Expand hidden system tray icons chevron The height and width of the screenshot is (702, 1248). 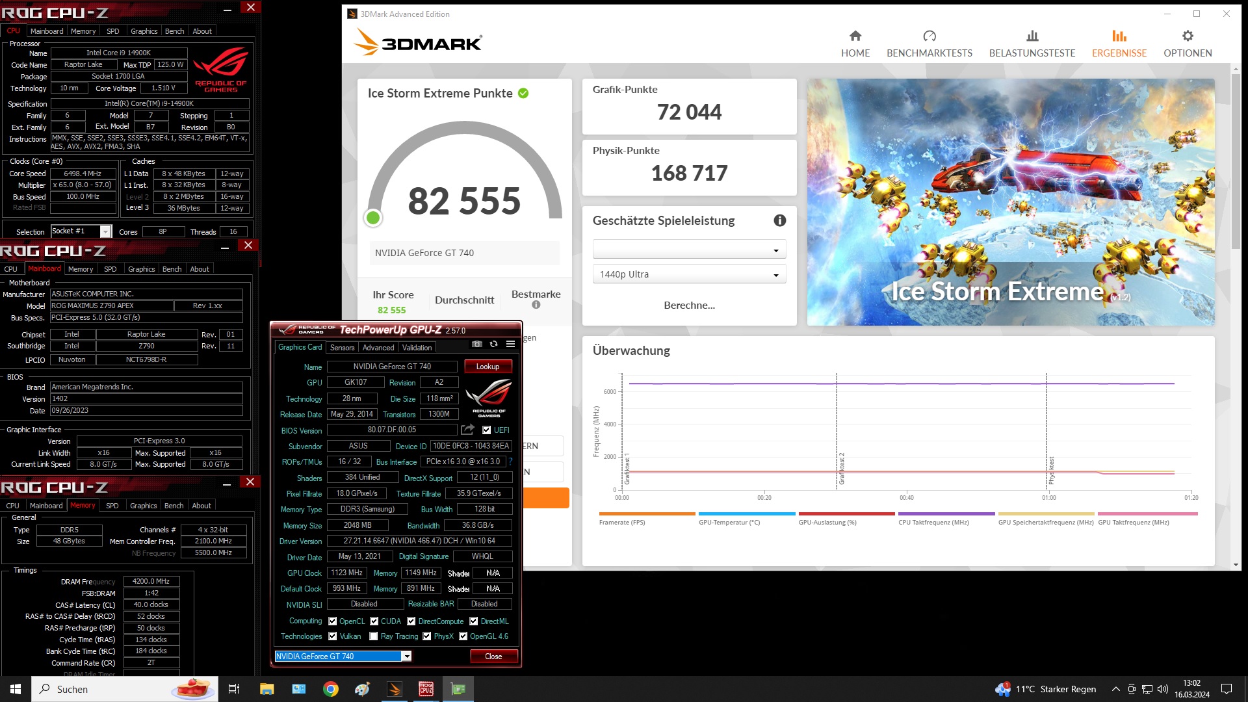pyautogui.click(x=1116, y=689)
